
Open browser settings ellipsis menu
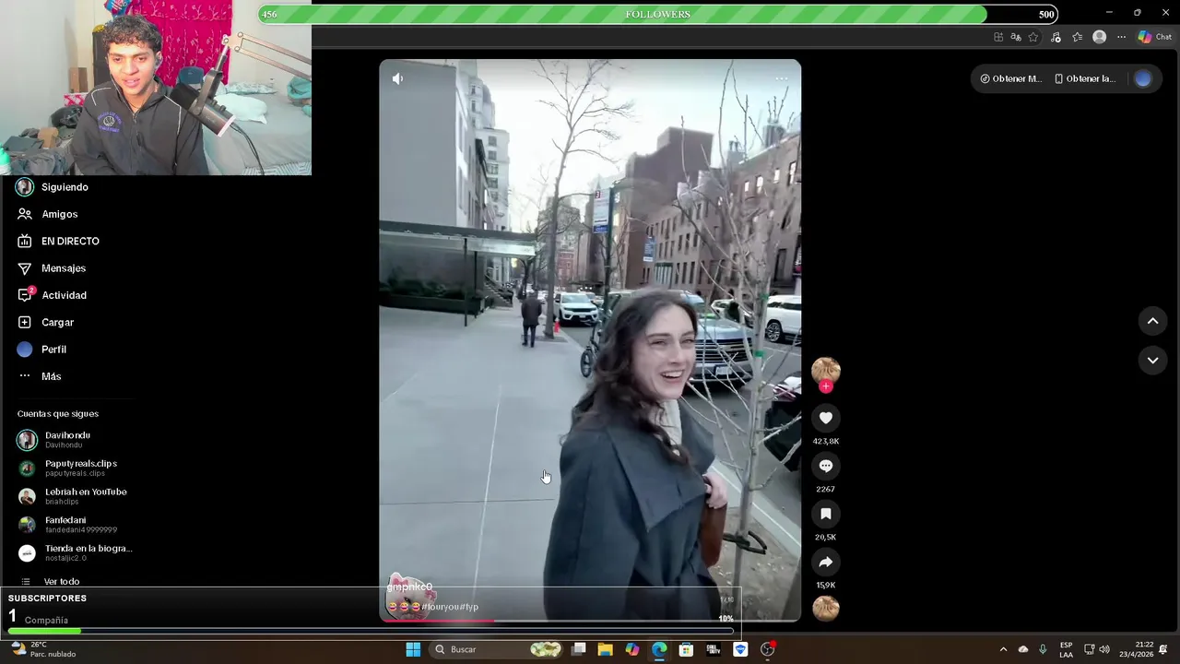[1121, 37]
